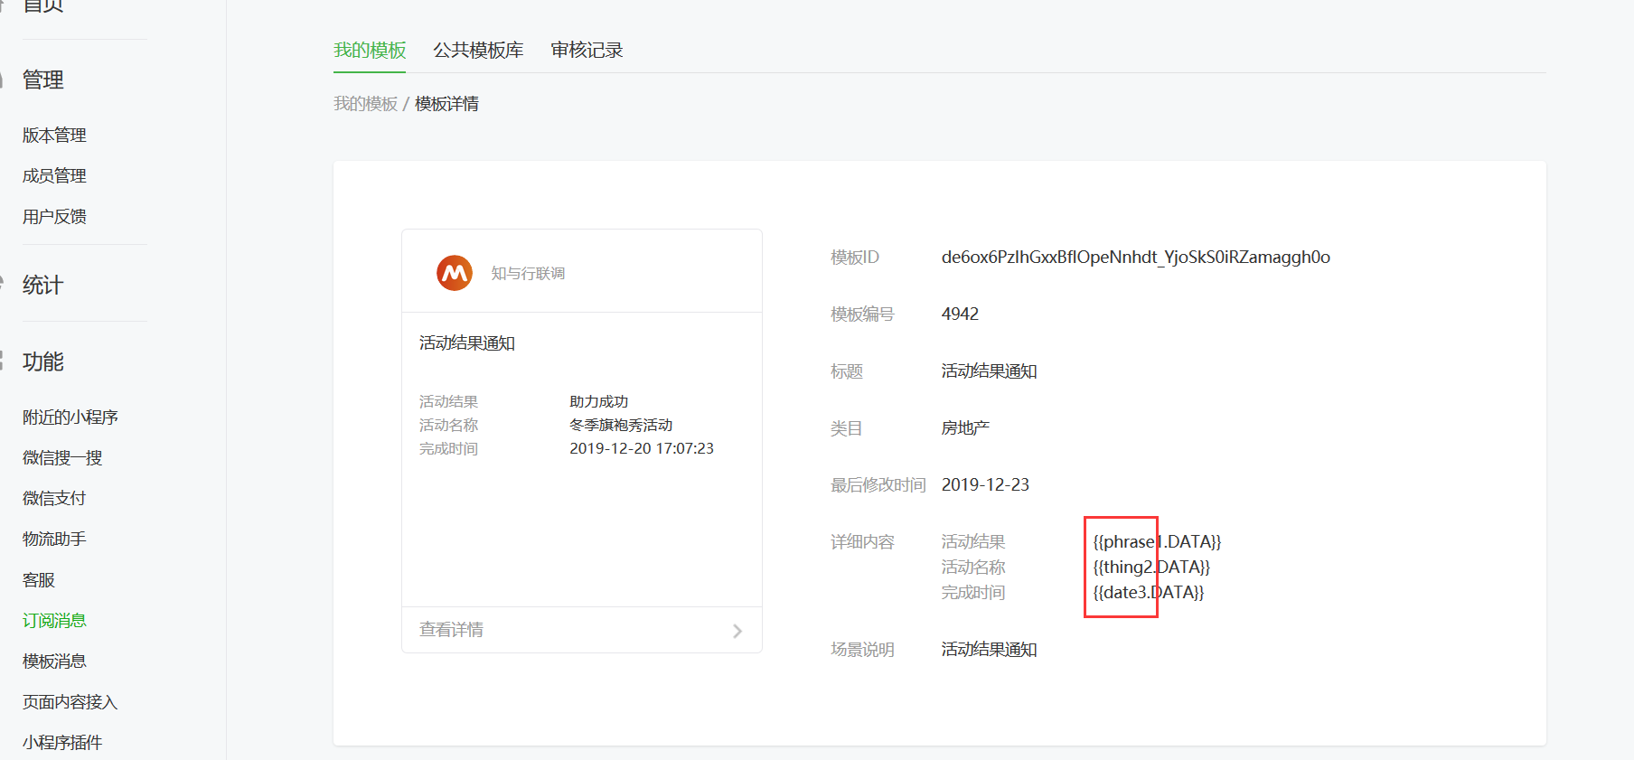1634x760 pixels.
Task: Open 微信支付 in sidebar
Action: (x=54, y=498)
